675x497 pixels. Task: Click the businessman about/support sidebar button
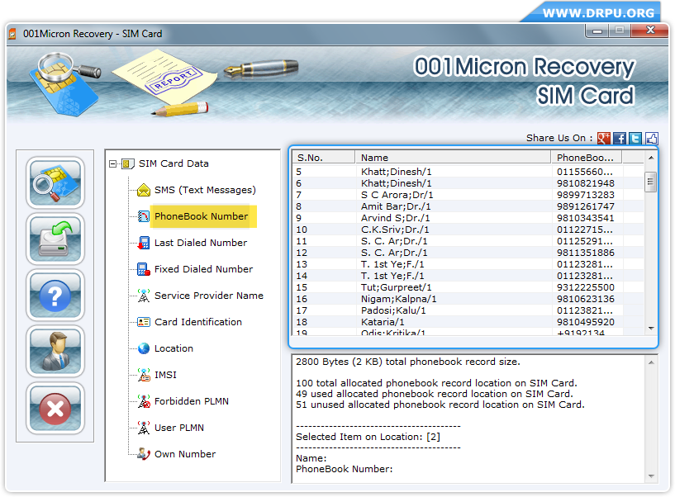click(x=55, y=352)
